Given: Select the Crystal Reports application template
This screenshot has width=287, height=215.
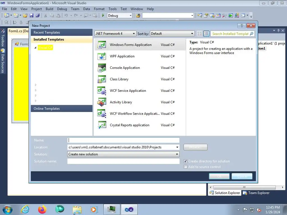Looking at the screenshot, I should coord(140,125).
